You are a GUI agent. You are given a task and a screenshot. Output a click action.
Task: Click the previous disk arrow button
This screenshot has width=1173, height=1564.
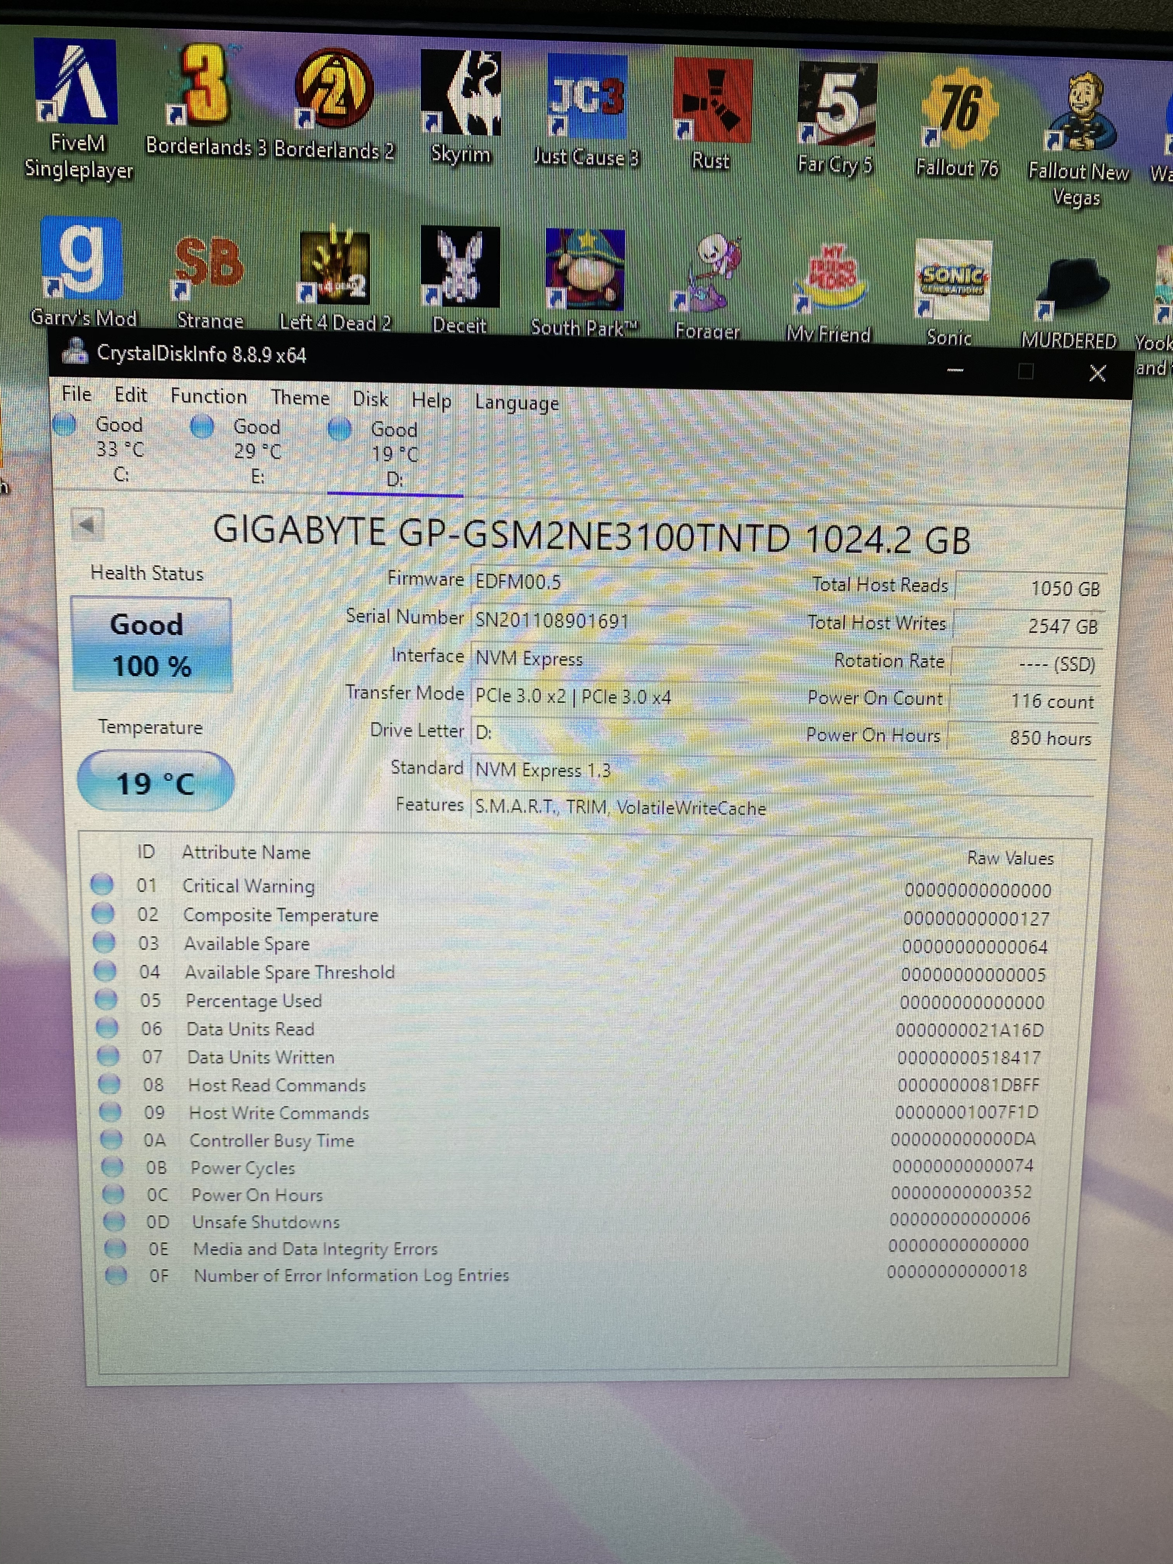click(88, 524)
